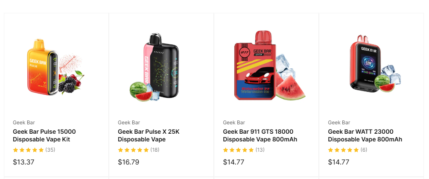Click the star rating of Pulse 15000

coord(28,150)
